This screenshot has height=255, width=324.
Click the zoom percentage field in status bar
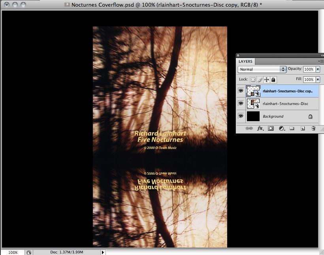13,252
